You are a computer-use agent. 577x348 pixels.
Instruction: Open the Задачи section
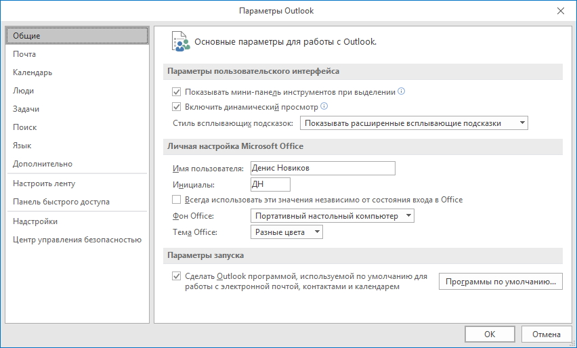(77, 109)
